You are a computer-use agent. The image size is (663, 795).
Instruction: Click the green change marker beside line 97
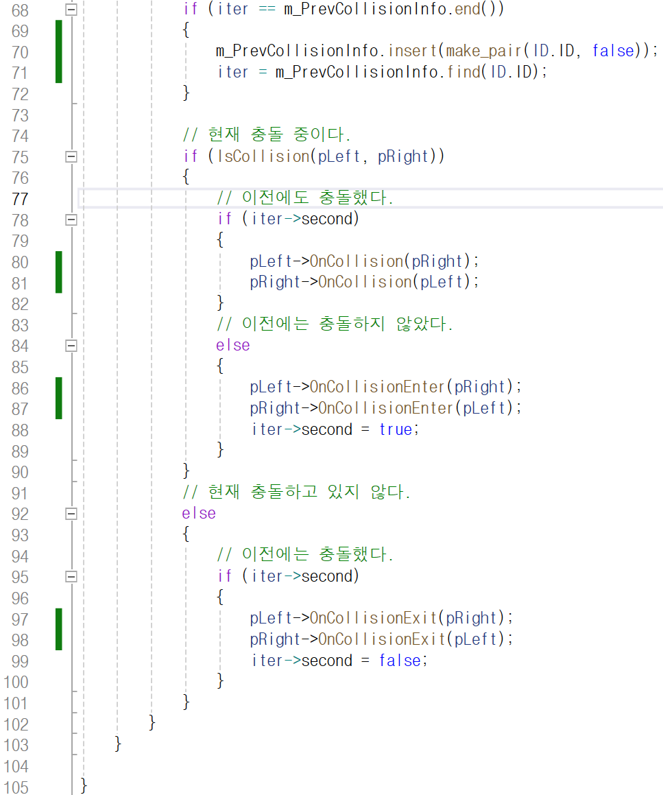pos(59,629)
